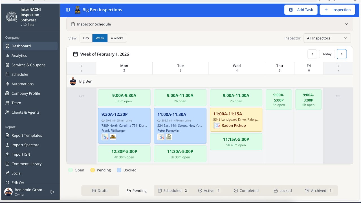
Task: Go to previous week arrow
Action: (312, 54)
